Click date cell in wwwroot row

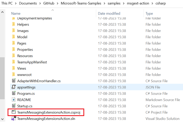[x=112, y=75]
